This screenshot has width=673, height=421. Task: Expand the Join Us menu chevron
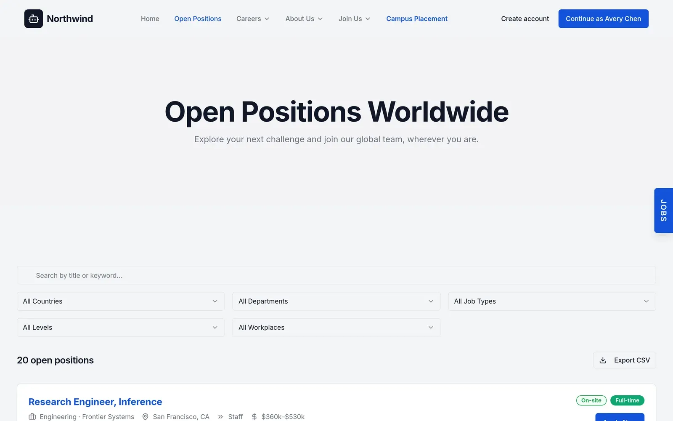(x=368, y=19)
